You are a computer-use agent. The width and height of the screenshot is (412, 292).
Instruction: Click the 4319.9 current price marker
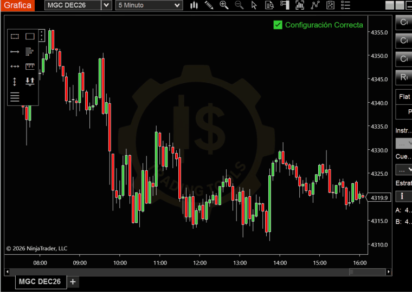pos(378,198)
